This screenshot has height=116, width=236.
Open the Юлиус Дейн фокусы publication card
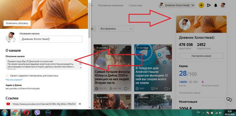point(112,68)
